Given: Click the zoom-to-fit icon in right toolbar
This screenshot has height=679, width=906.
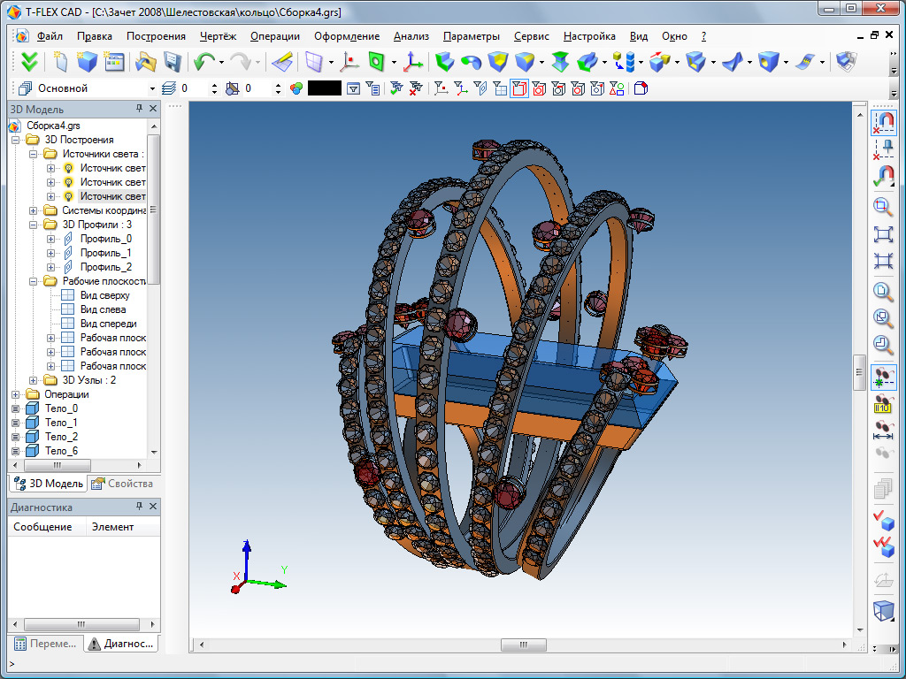Looking at the screenshot, I should (x=883, y=234).
